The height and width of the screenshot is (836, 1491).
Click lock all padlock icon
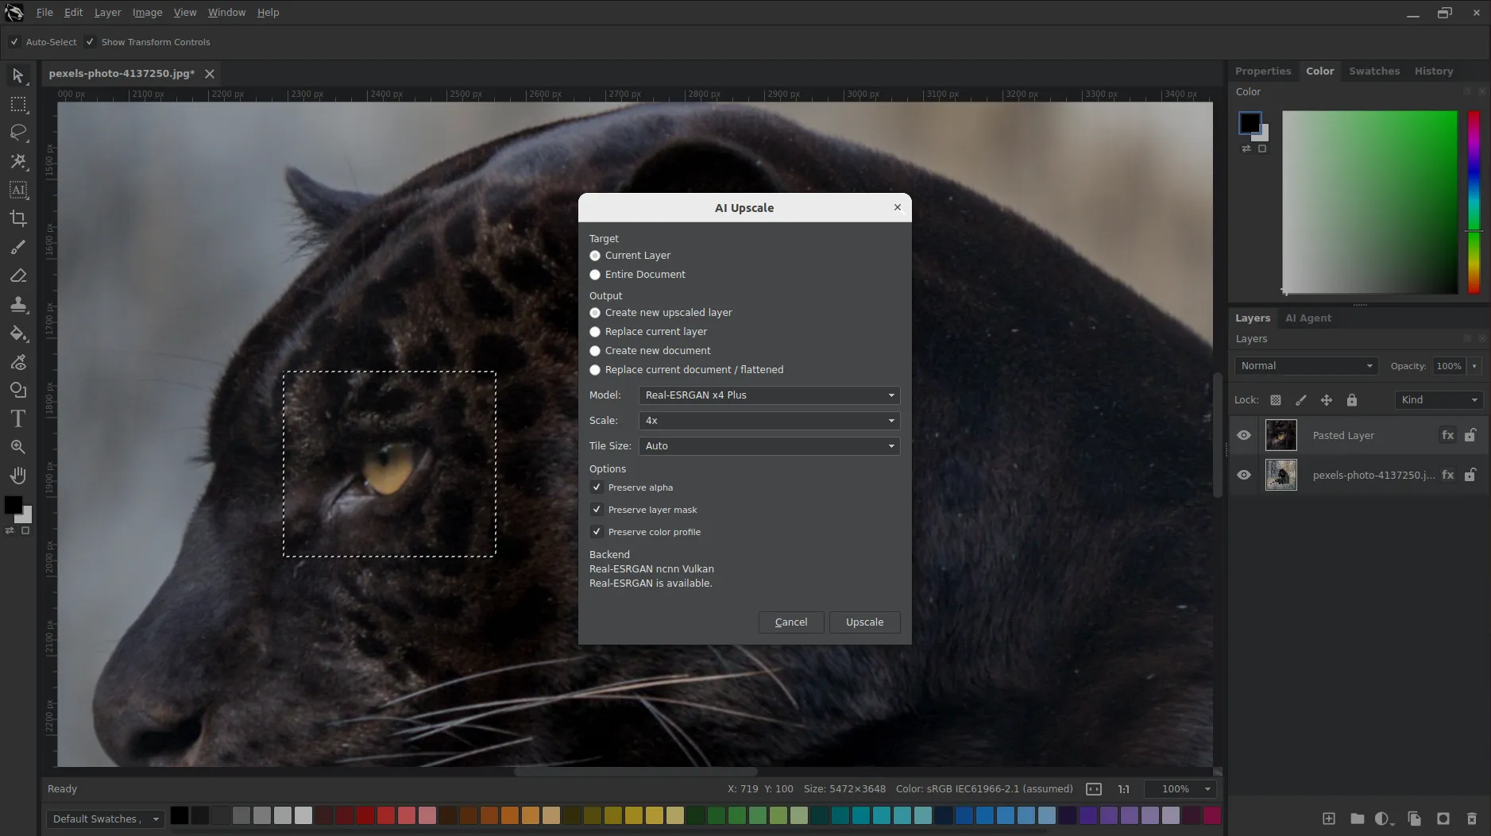(x=1352, y=400)
